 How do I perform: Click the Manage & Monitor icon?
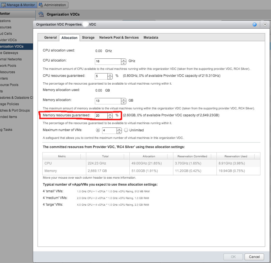[x=4, y=5]
